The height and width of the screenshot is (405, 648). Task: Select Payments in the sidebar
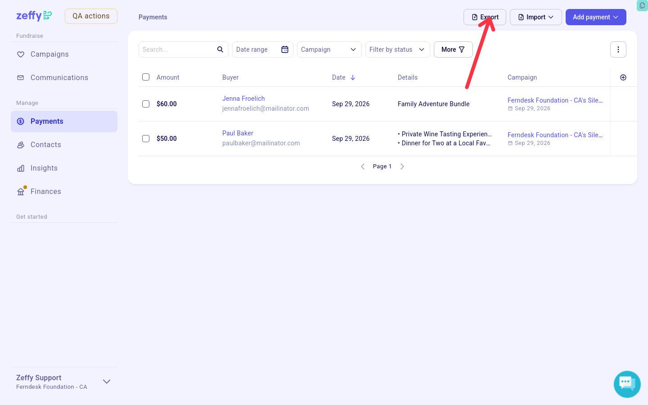pos(64,121)
